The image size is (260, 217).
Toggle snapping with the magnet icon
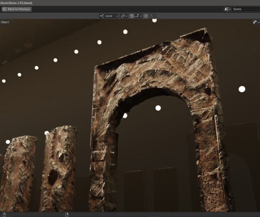131,16
